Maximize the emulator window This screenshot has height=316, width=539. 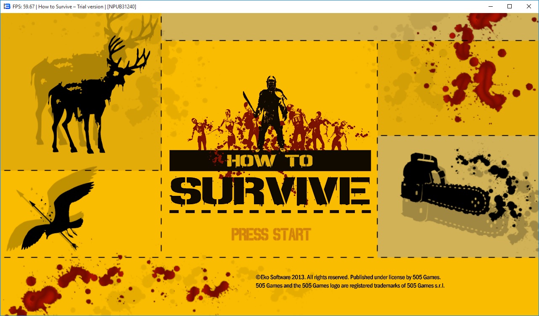coord(510,6)
